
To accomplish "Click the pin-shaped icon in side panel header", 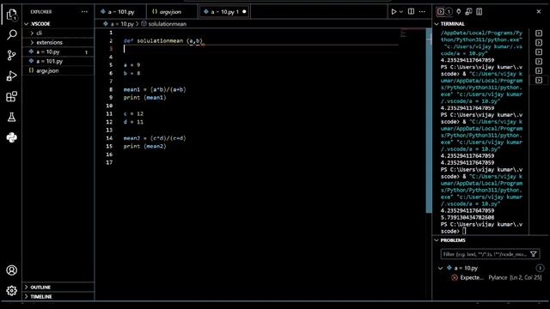I will (x=458, y=11).
